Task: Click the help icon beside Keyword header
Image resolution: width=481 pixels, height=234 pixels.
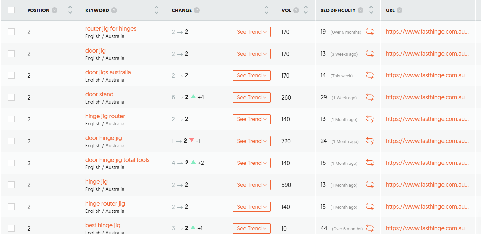Action: [114, 10]
